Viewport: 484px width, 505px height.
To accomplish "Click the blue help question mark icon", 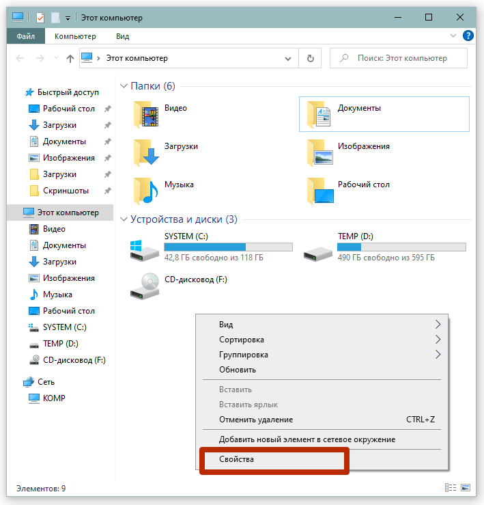I will 468,36.
